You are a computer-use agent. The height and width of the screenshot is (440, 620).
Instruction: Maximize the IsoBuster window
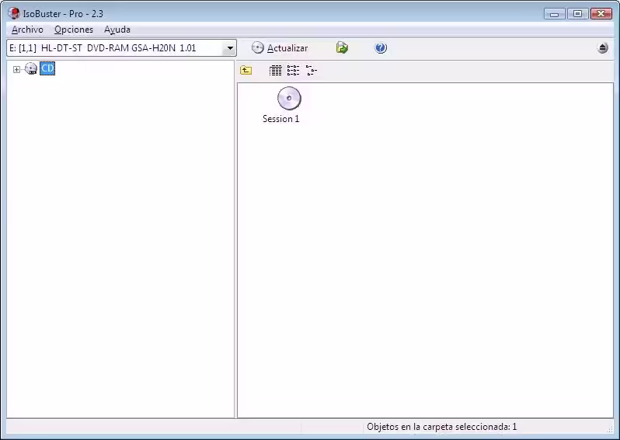pos(577,14)
